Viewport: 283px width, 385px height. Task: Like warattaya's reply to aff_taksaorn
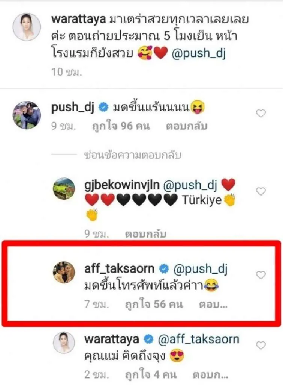coord(261,346)
